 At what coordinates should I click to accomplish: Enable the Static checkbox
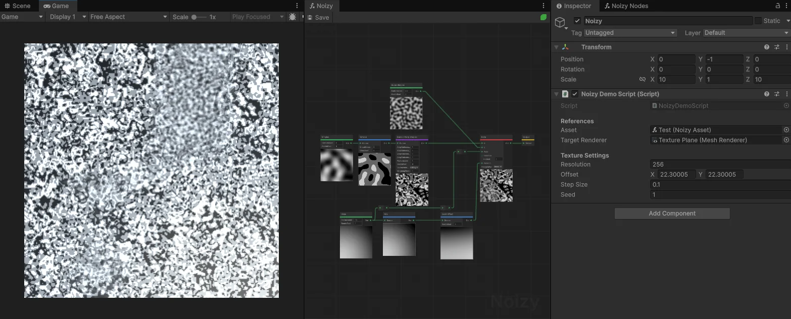(x=758, y=21)
